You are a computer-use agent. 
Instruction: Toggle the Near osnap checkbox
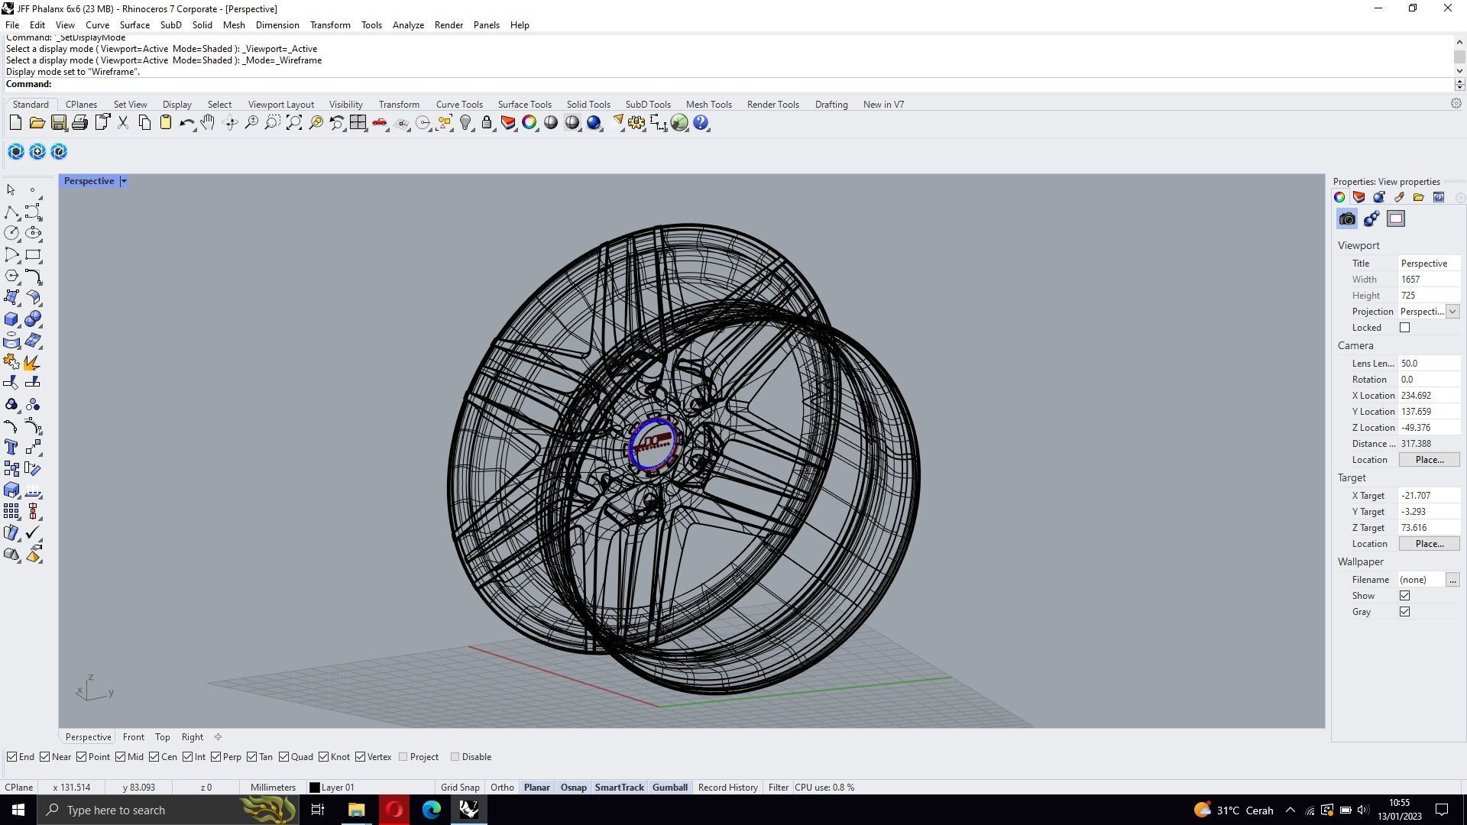point(45,757)
